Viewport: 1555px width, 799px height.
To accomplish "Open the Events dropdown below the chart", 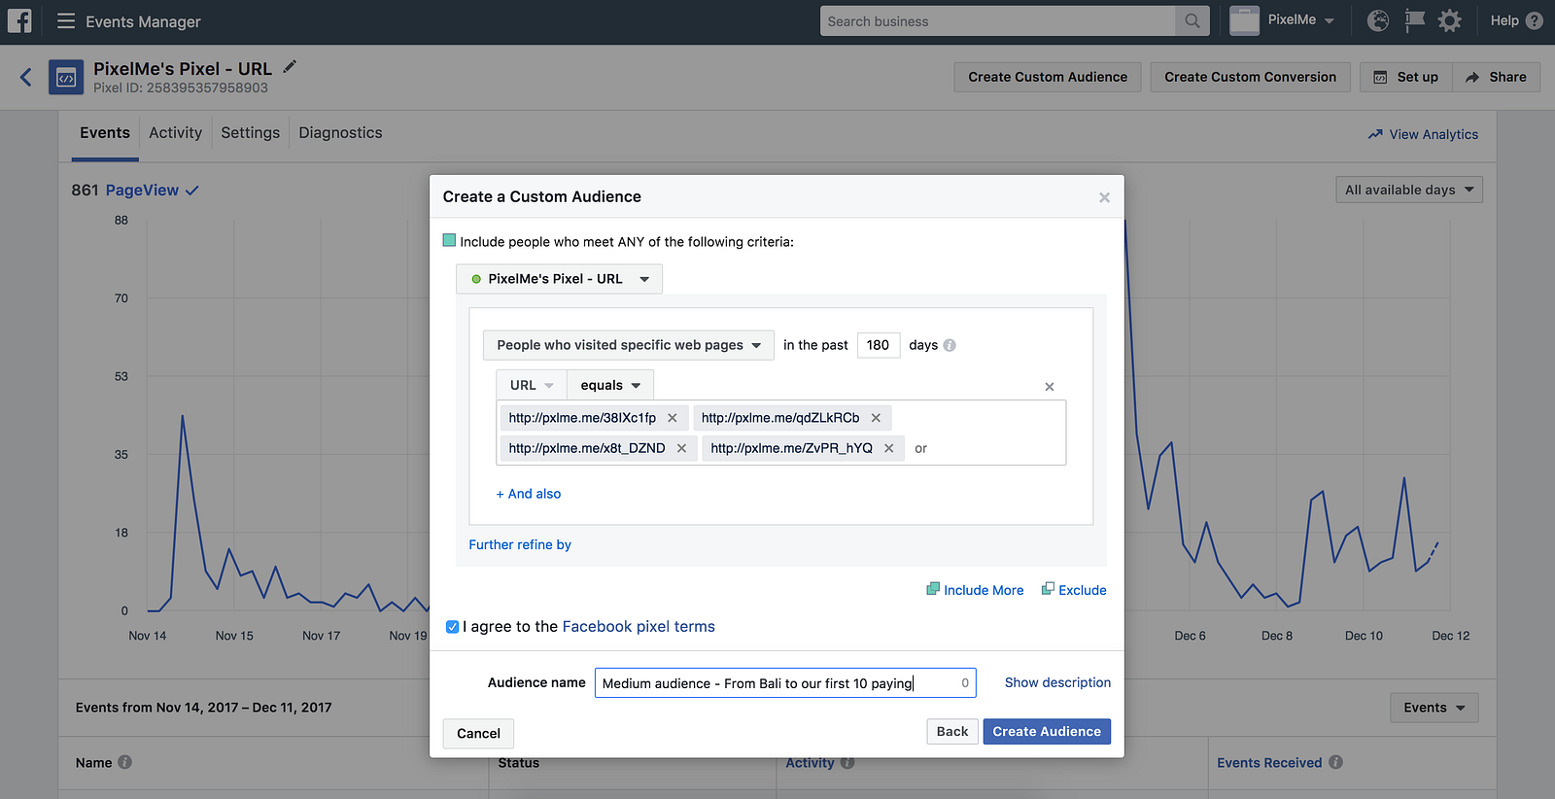I will pos(1434,708).
